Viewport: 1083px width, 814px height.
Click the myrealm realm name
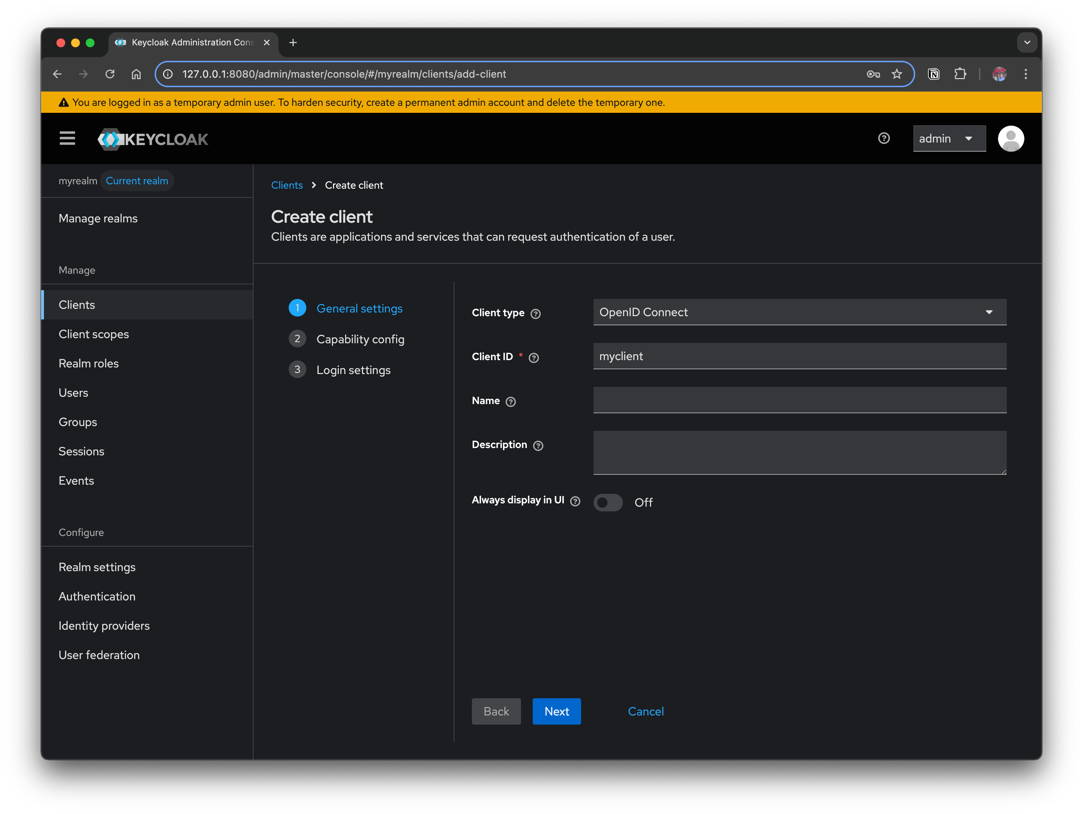[78, 181]
